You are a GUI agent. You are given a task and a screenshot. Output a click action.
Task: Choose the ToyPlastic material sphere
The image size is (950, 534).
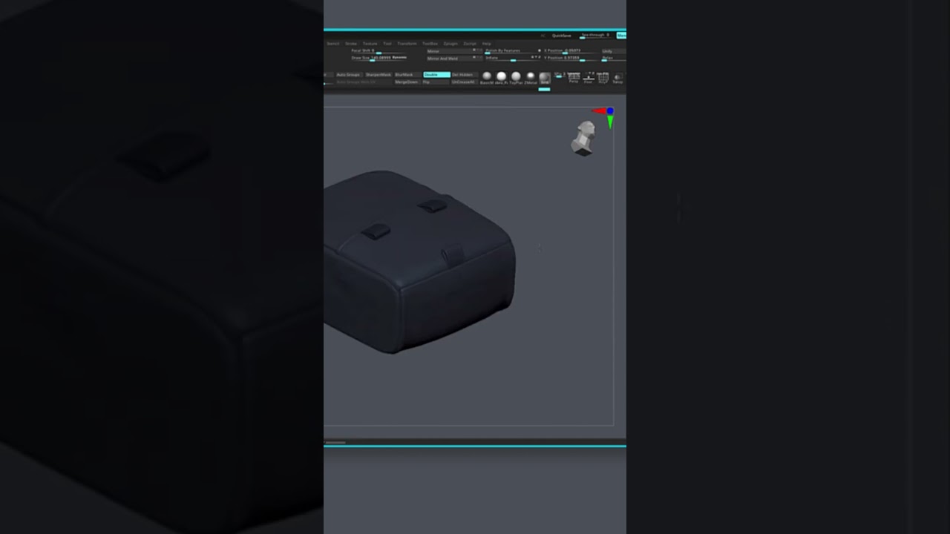[x=516, y=76]
